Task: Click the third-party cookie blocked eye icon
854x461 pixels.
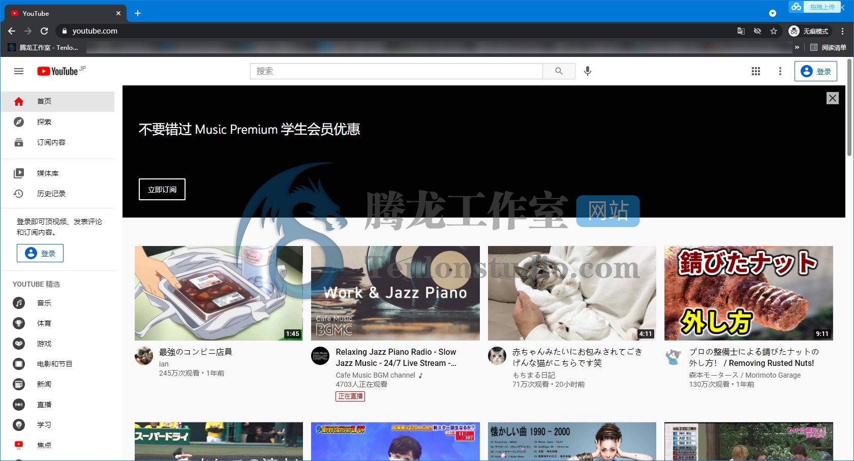Action: pos(757,31)
